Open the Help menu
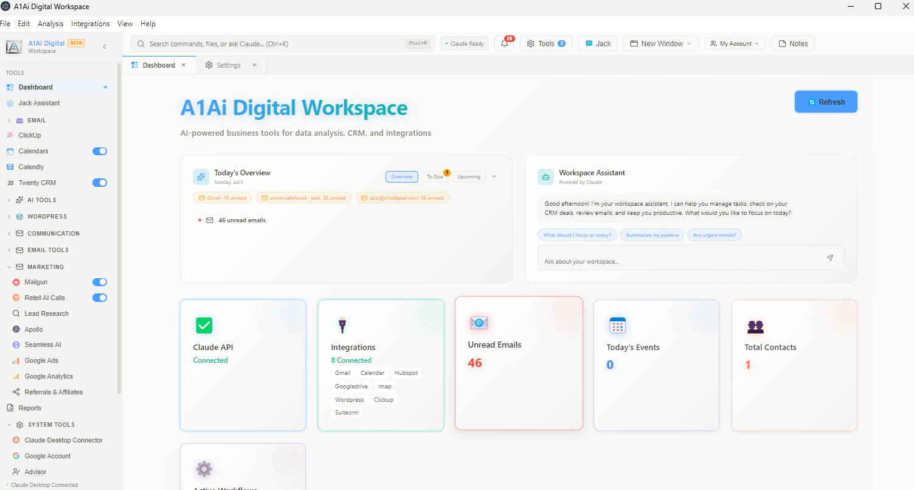 tap(148, 24)
